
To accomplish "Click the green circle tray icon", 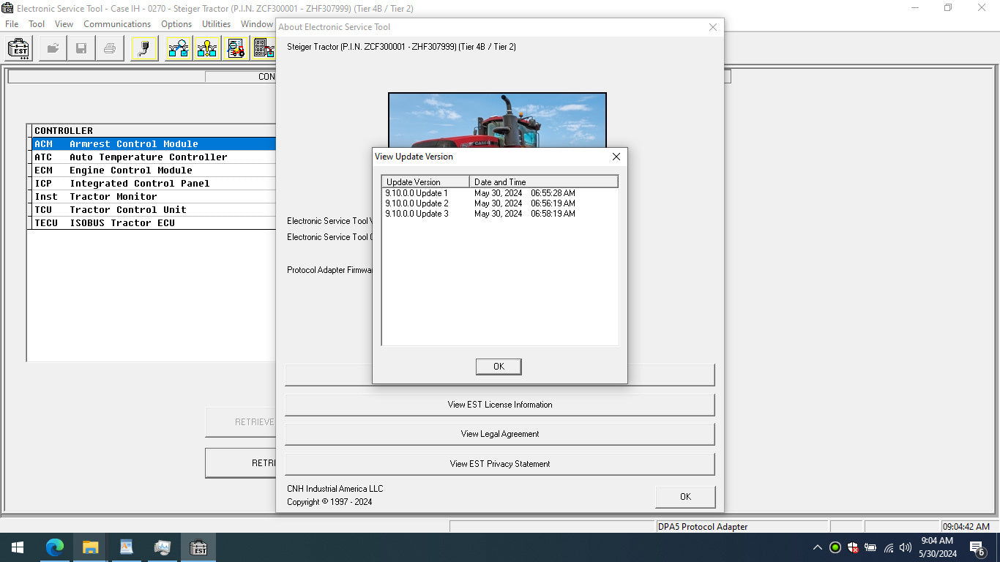I will pos(835,547).
